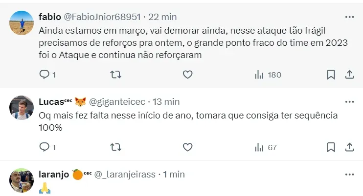363x196 pixels.
Task: Like Lucas's tweet
Action: pos(187,147)
